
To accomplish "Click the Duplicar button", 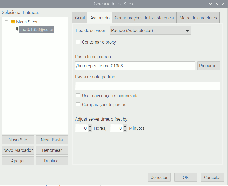I will pos(52,161).
